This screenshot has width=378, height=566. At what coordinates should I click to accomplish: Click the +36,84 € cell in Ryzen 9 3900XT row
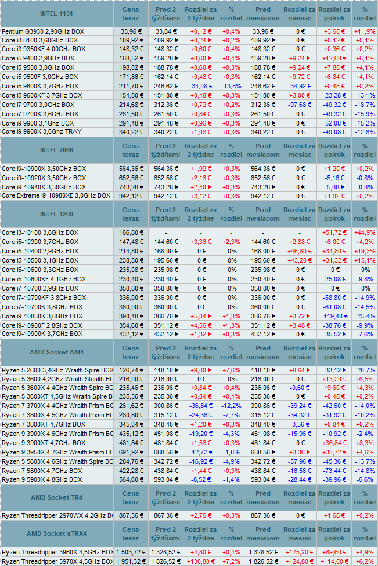tap(334, 443)
